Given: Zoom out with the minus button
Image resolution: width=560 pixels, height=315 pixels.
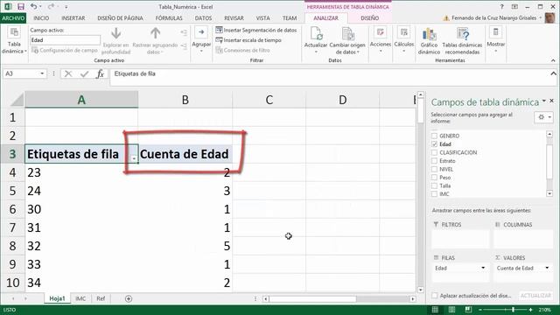Looking at the screenshot, I should tap(480, 310).
